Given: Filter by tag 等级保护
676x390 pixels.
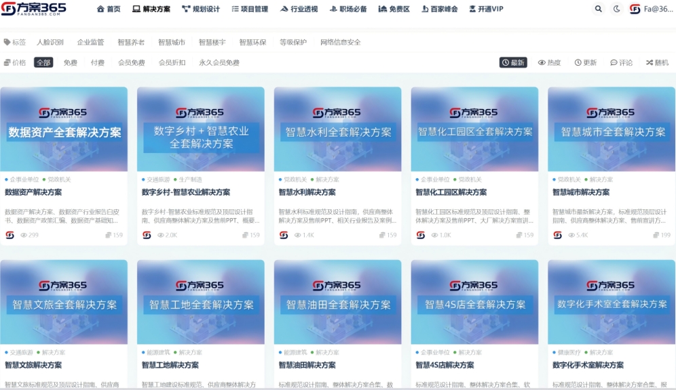Looking at the screenshot, I should pyautogui.click(x=293, y=42).
